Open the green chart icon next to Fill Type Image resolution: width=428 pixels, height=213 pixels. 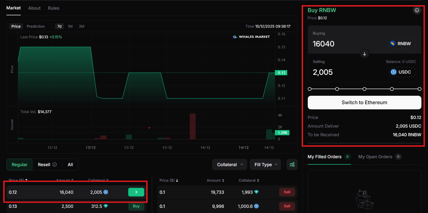click(292, 165)
